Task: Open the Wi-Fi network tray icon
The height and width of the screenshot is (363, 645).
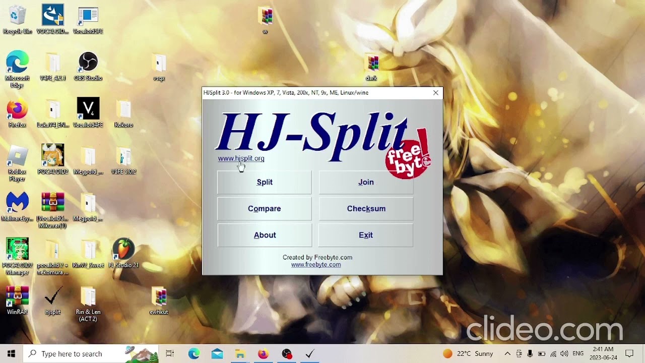Action: click(x=553, y=354)
